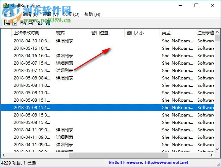Sort by the 上次修改时间 column header
The image size is (221, 167).
32,33
